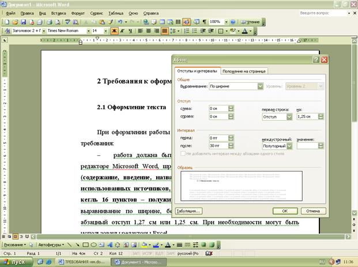The image size is (358, 267).
Task: Toggle Underline formatting button (Ч)
Action: (130, 30)
